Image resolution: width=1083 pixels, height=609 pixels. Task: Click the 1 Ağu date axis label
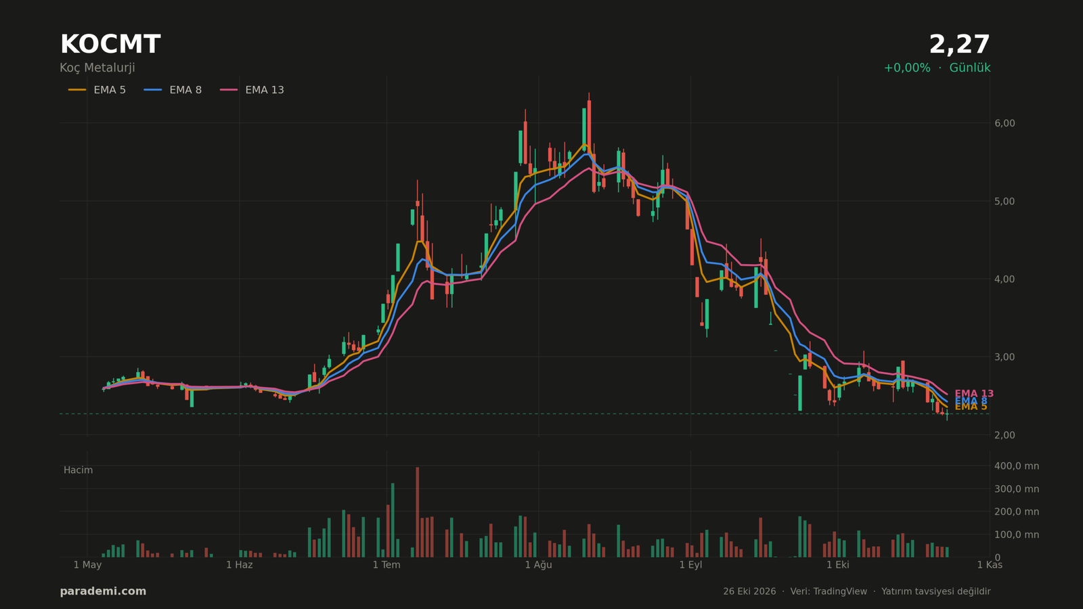point(538,565)
